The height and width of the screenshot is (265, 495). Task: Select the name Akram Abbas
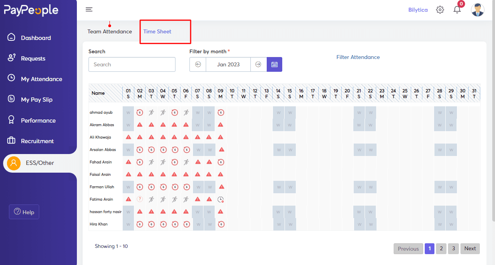pyautogui.click(x=101, y=125)
